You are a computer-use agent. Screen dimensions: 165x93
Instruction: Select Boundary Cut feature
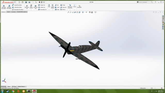tap(42, 10)
